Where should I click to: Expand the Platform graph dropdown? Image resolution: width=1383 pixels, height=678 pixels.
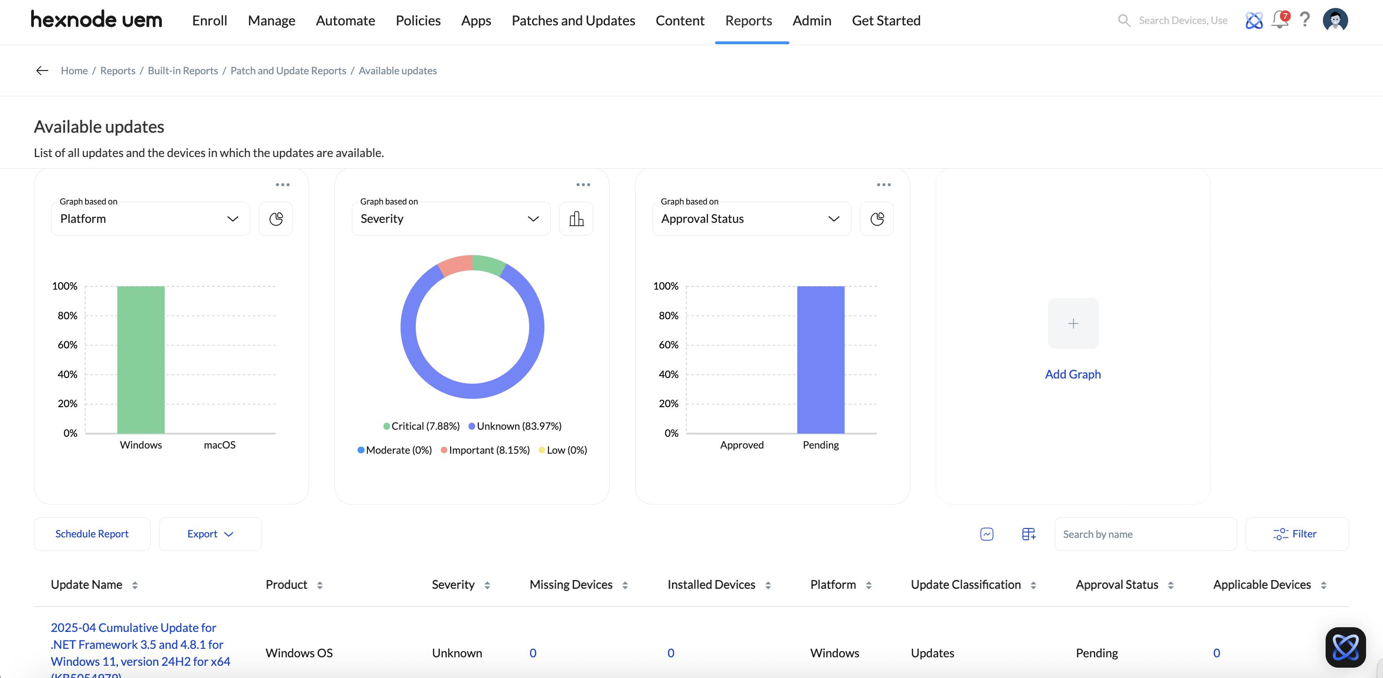click(151, 219)
